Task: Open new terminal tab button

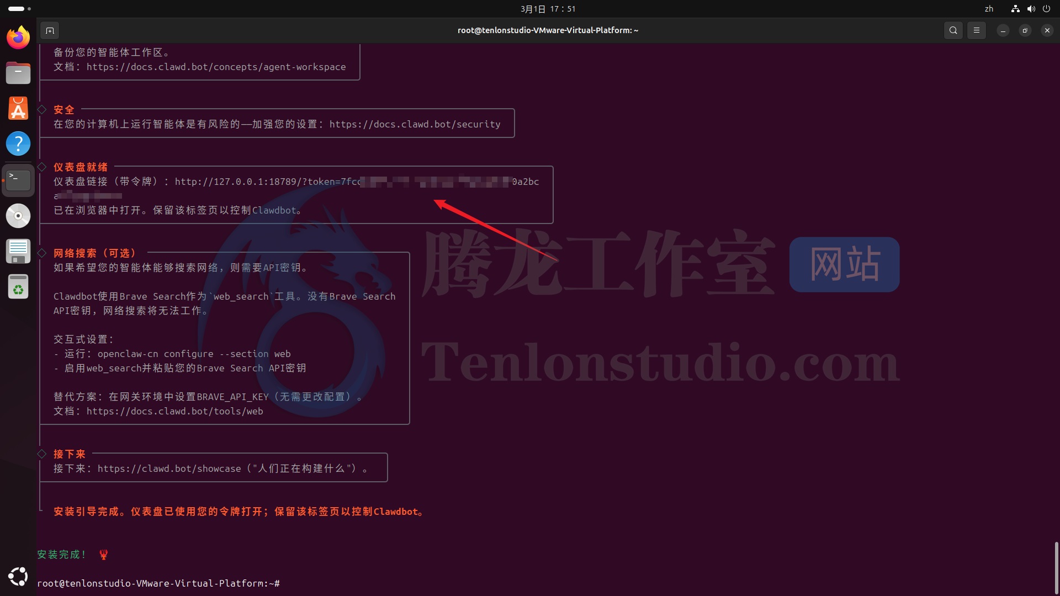Action: [50, 30]
